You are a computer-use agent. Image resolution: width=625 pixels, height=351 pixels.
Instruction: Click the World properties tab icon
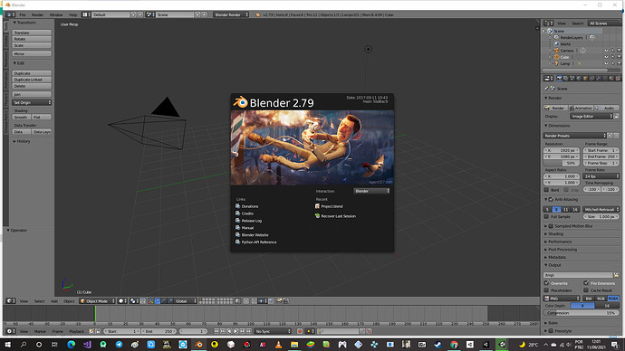(x=579, y=79)
